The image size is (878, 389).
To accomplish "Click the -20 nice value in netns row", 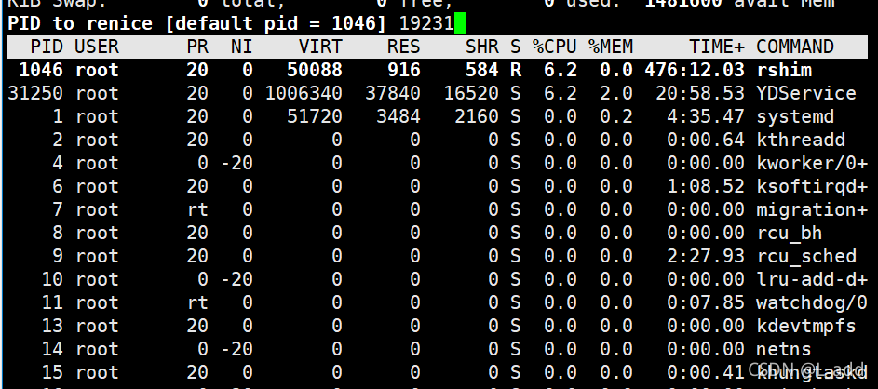I will click(x=236, y=349).
